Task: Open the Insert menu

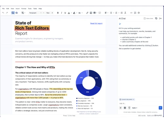Action: pyautogui.click(x=18, y=9)
